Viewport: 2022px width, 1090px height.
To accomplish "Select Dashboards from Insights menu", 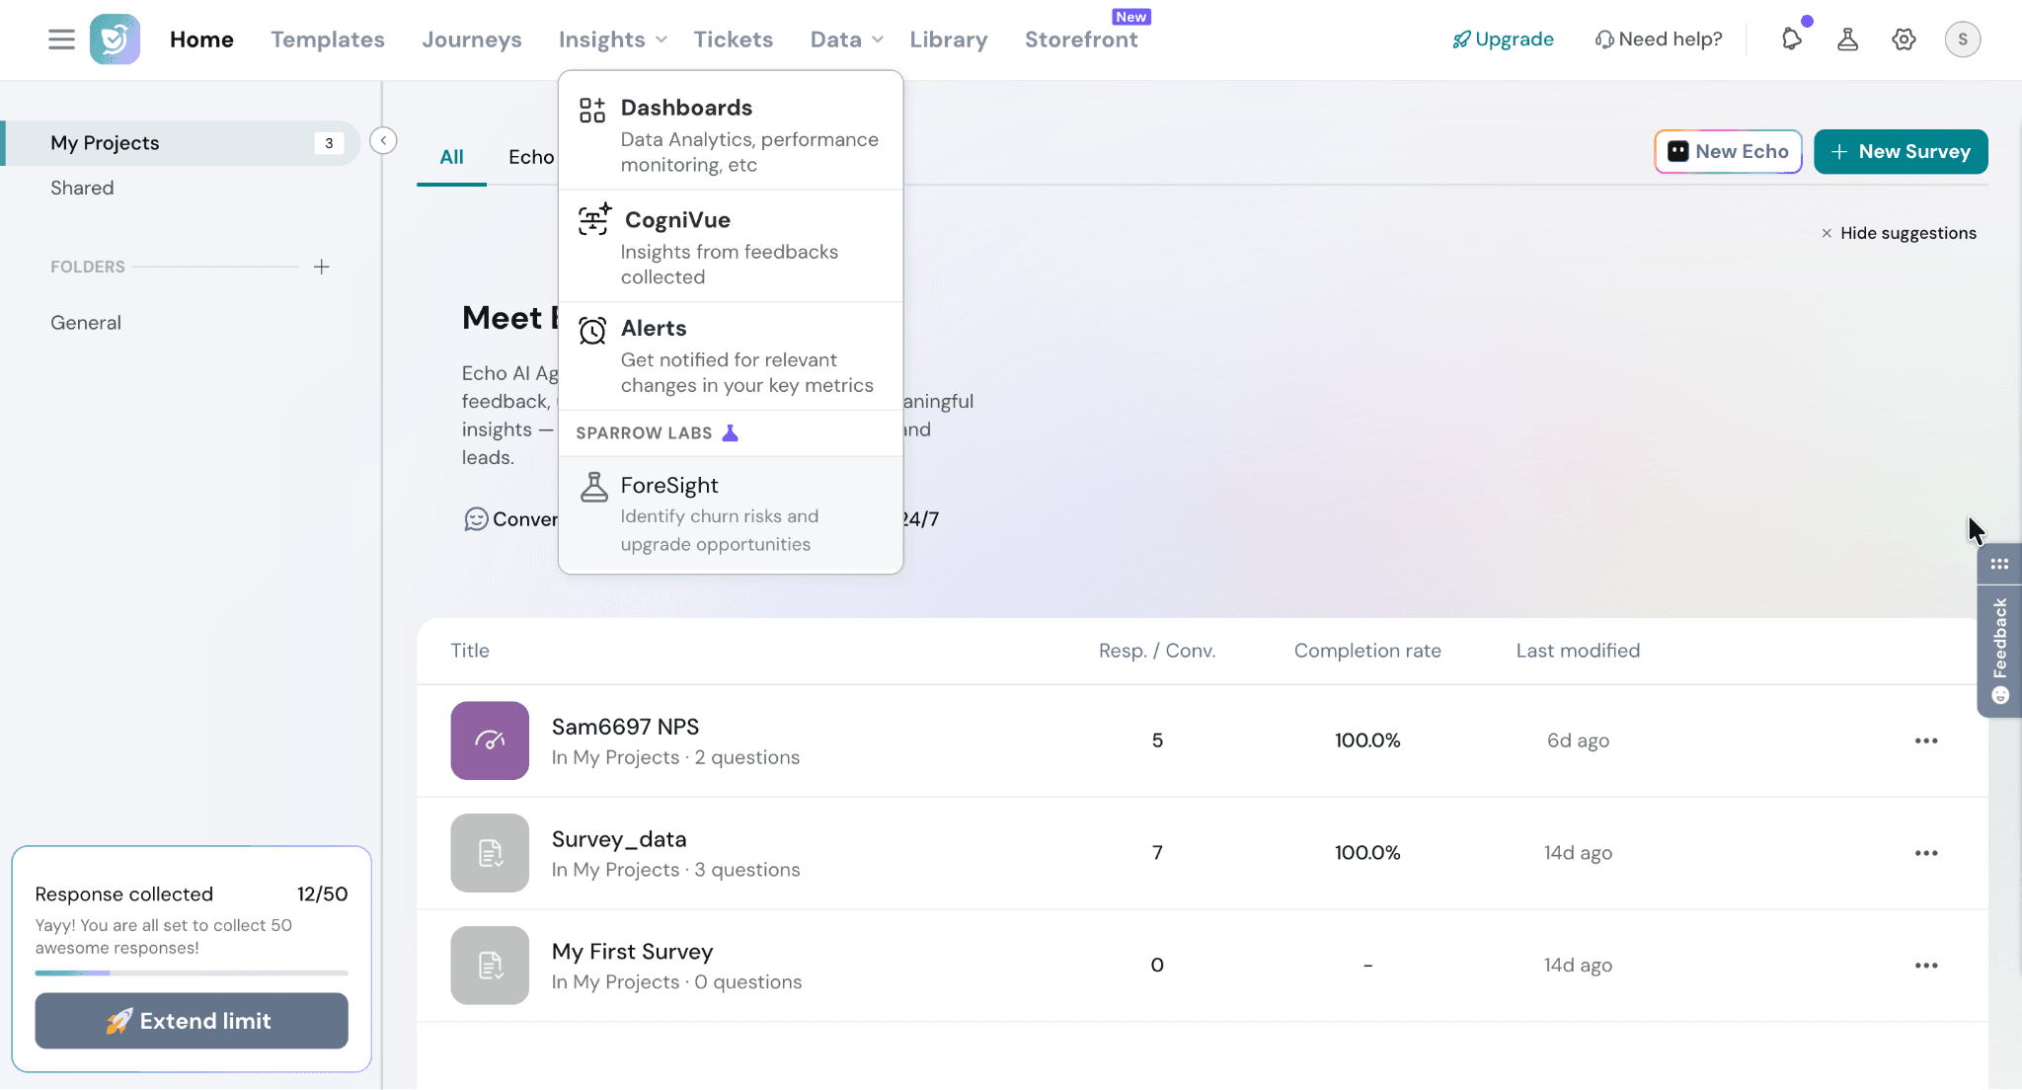I will (x=731, y=134).
